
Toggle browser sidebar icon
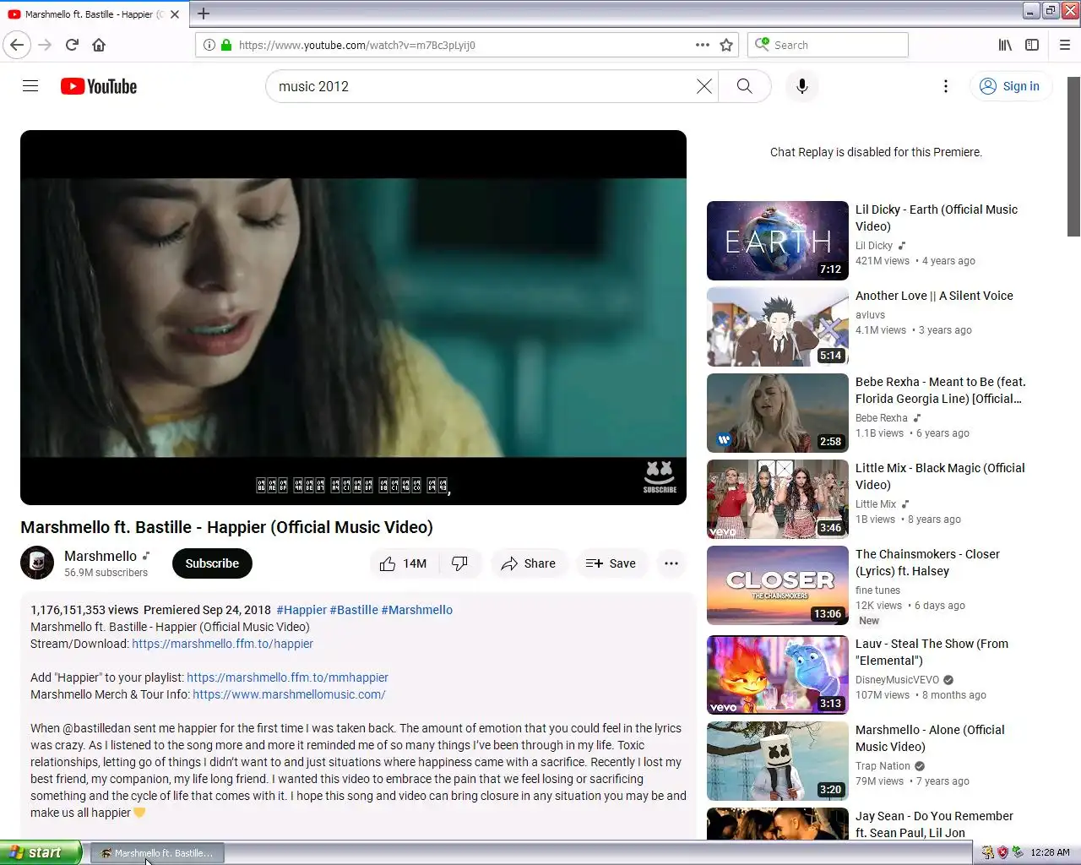[x=1032, y=45]
